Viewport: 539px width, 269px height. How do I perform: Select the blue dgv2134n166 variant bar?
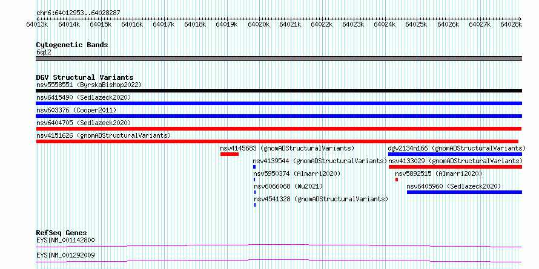pos(455,154)
